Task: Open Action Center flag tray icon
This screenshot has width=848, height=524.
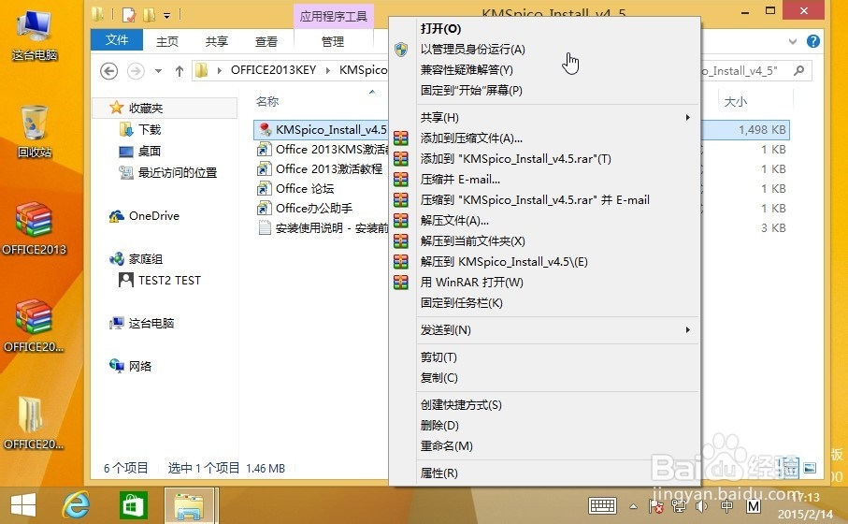Action: pos(656,506)
